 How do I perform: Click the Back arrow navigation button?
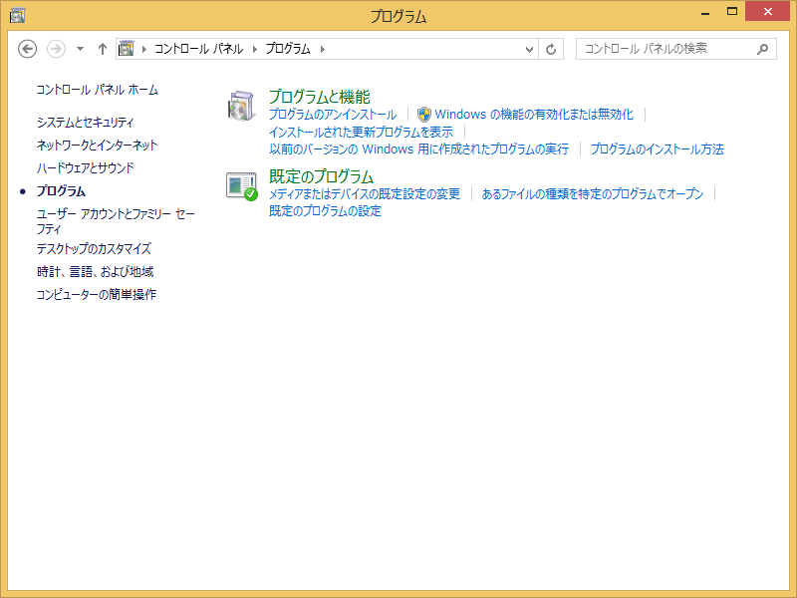tap(28, 49)
